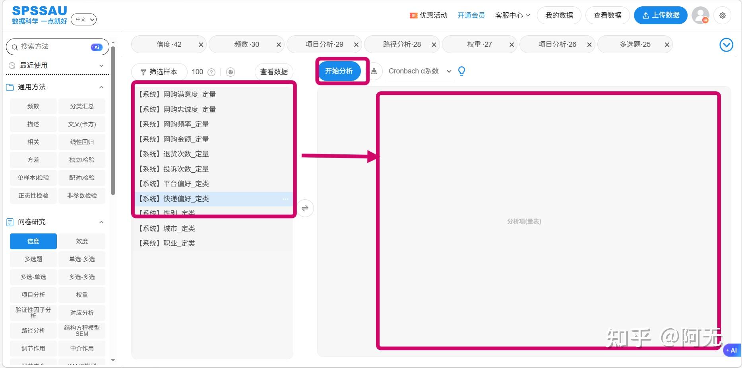Open the settings icon beside sample count
The image size is (742, 368).
pos(231,72)
